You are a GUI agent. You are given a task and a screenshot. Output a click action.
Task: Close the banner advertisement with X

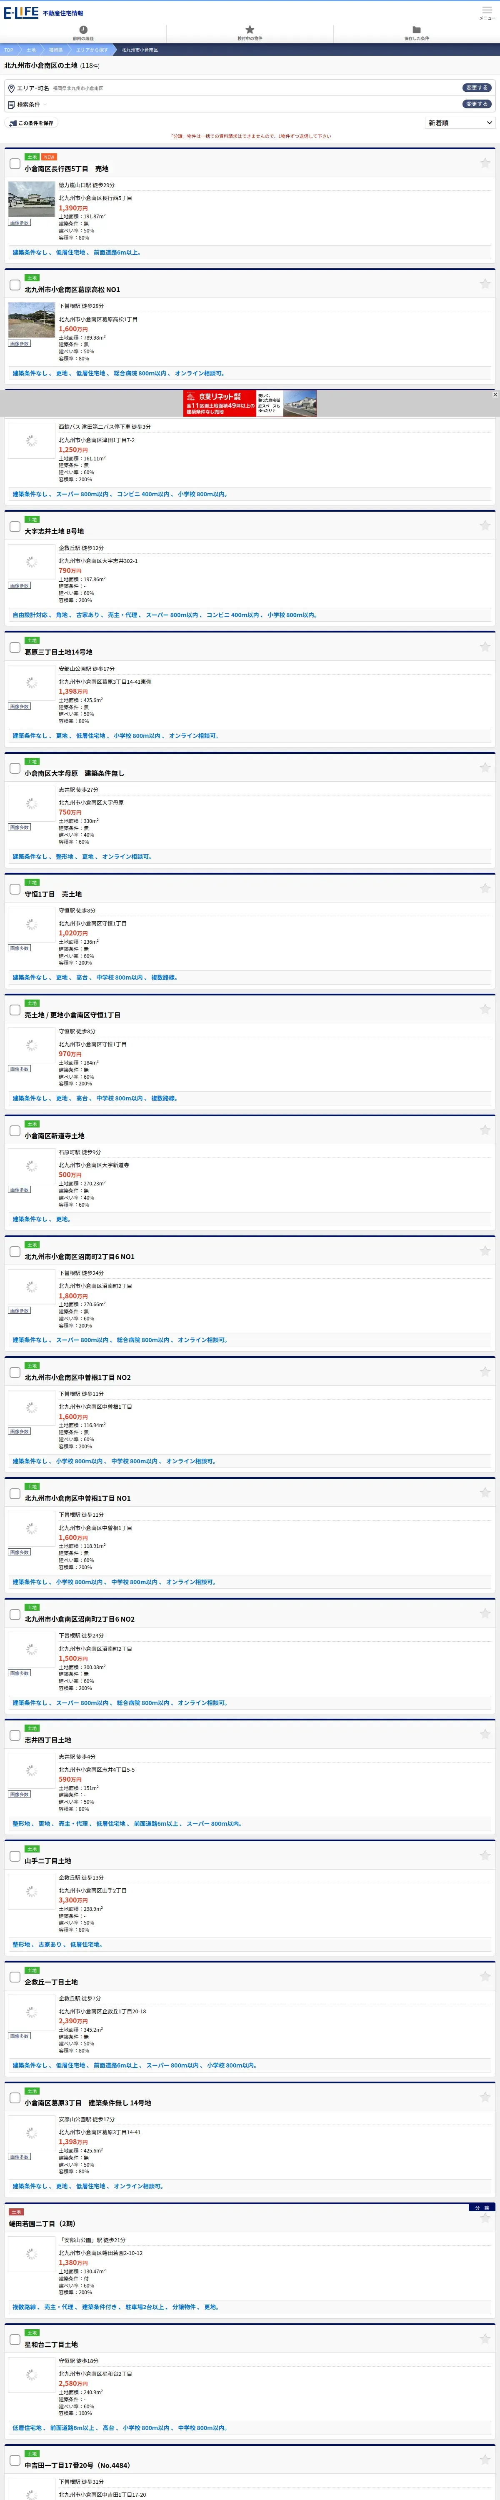pos(495,395)
